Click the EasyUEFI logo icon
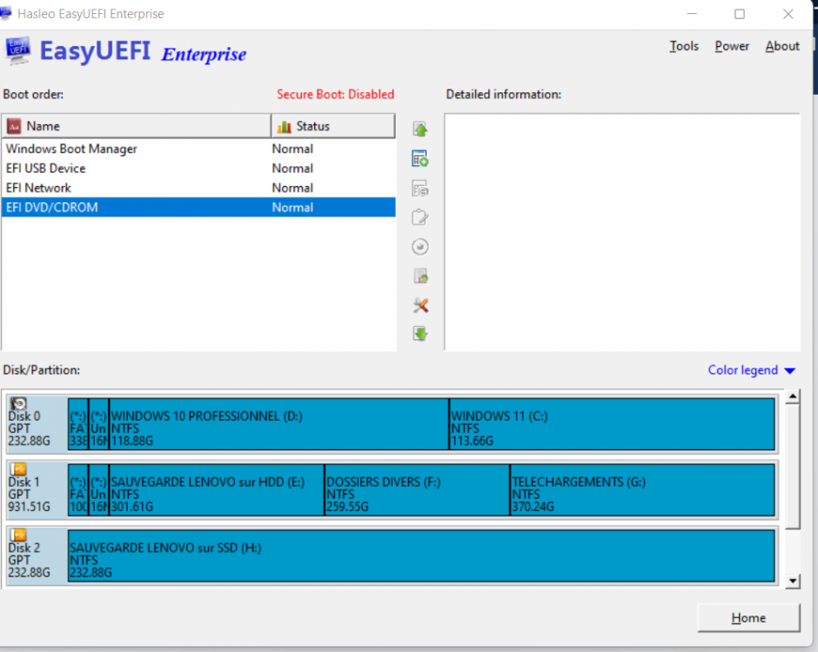The width and height of the screenshot is (818, 652). (18, 51)
